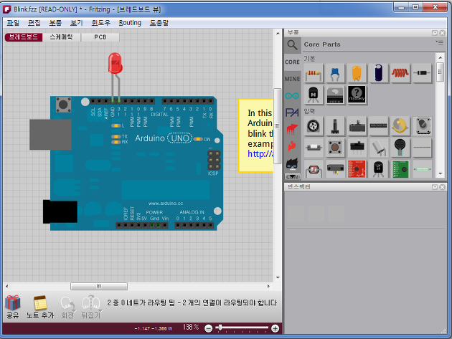This screenshot has width=452, height=339.
Task: Switch to the PCB view tab
Action: coord(100,37)
